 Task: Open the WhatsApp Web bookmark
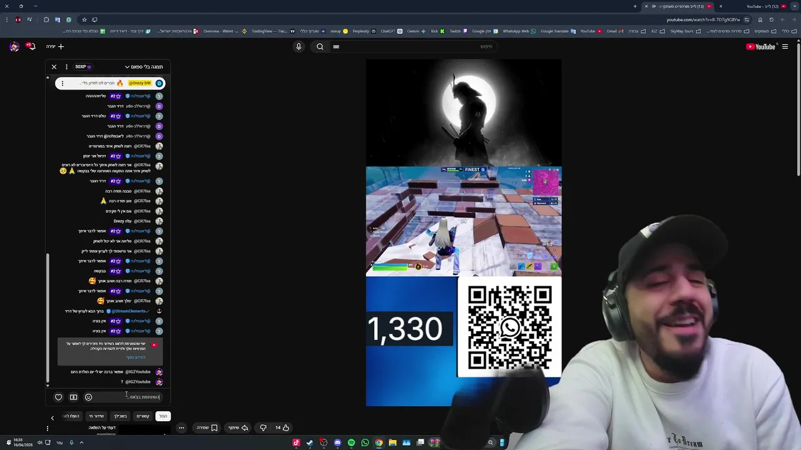click(x=519, y=31)
